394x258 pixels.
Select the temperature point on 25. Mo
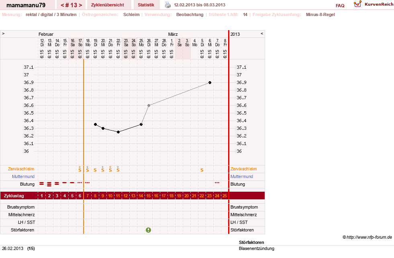tap(141, 125)
